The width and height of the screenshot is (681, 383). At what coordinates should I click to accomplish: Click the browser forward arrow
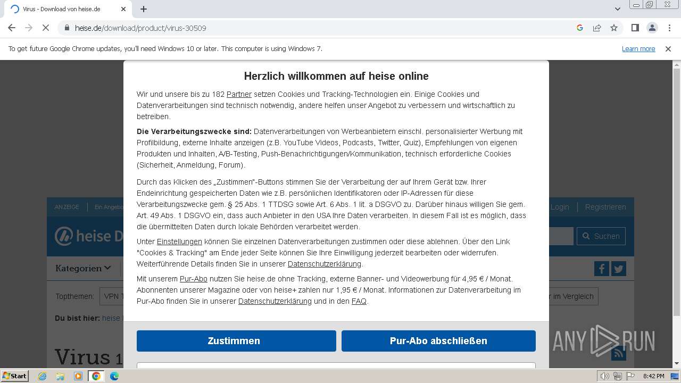pyautogui.click(x=29, y=28)
